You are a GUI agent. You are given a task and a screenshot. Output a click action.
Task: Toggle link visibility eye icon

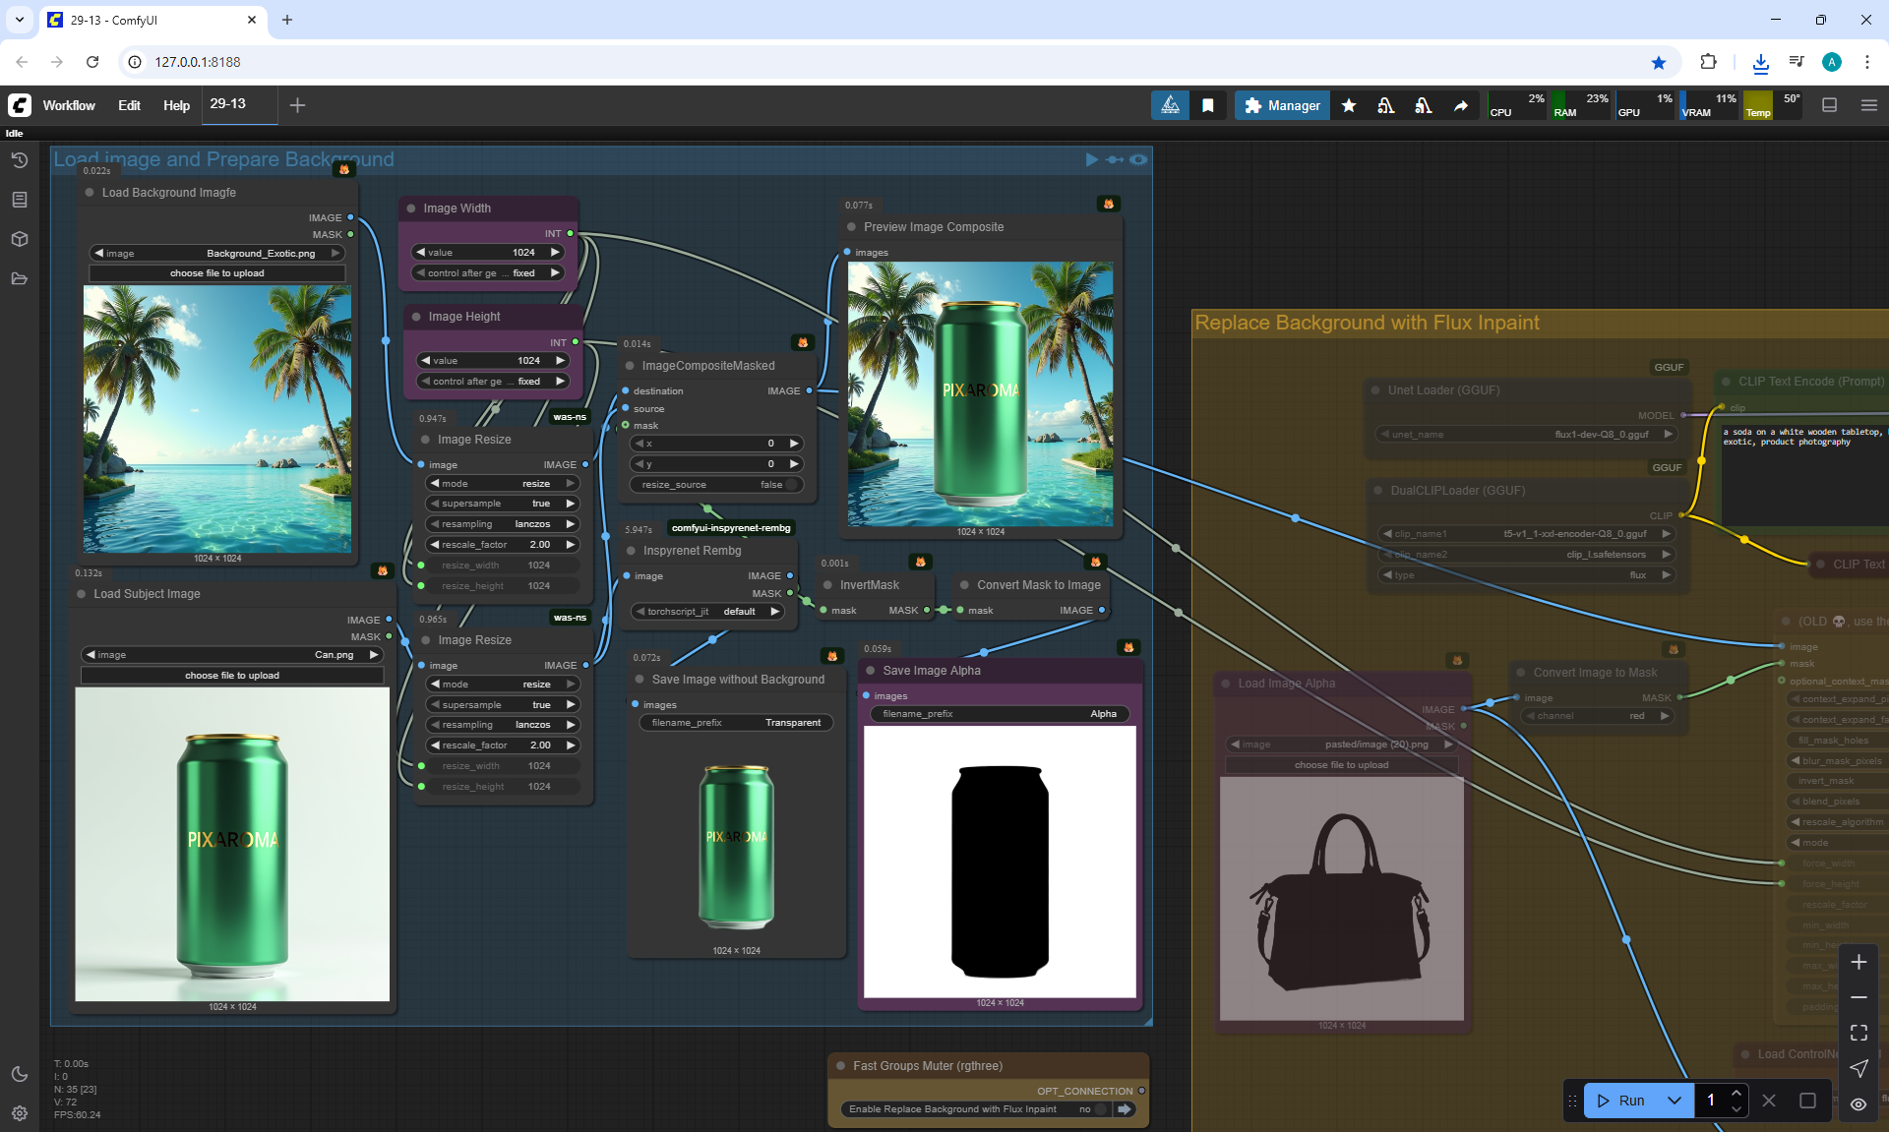tap(1859, 1103)
